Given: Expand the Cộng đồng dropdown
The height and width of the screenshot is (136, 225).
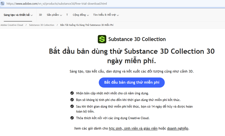Looking at the screenshot, I should click(x=81, y=15).
